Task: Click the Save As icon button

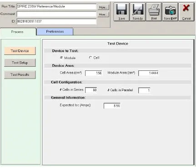Action: point(138,12)
